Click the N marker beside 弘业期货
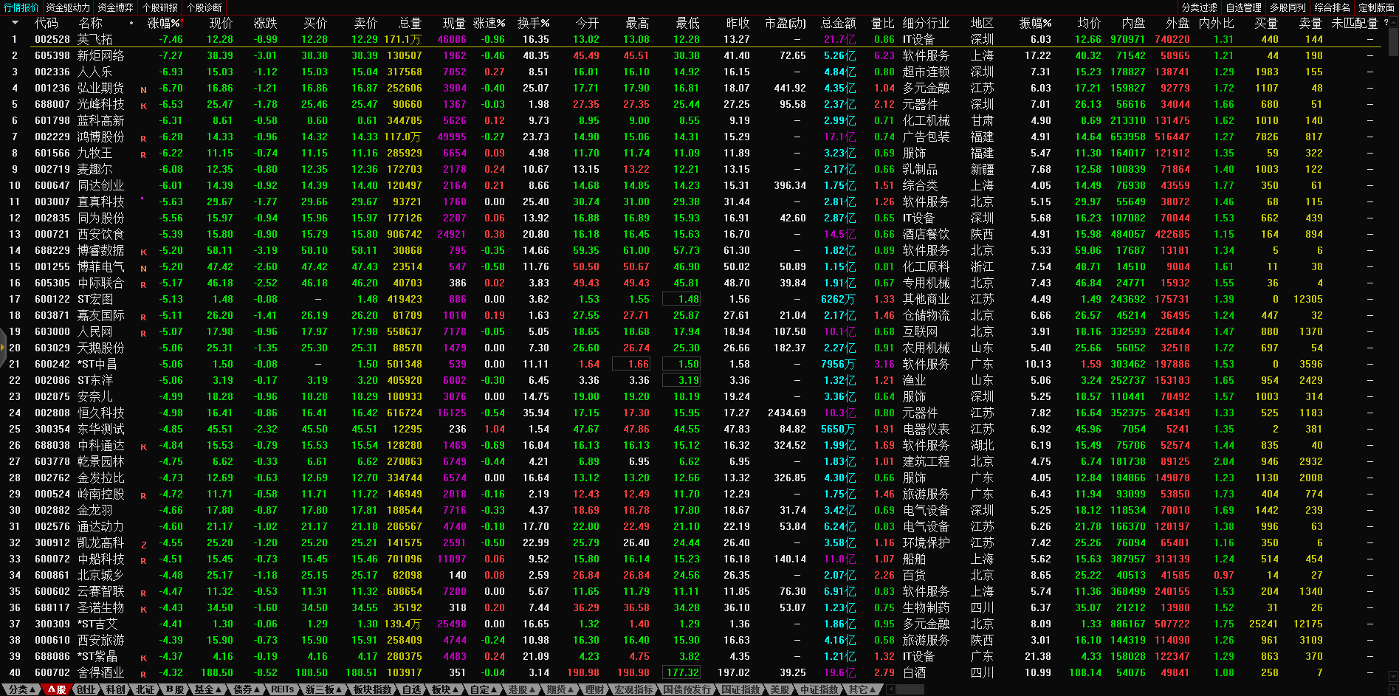The image size is (1399, 696). tap(143, 89)
